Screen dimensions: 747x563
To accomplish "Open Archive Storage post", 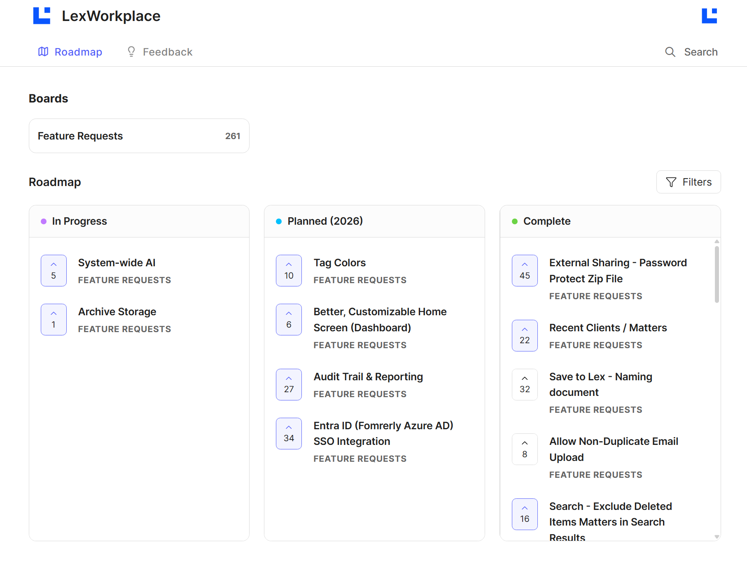I will [117, 312].
